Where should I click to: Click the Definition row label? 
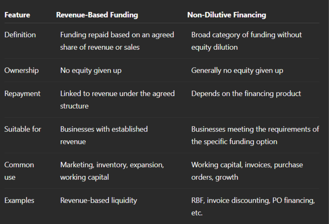pos(20,35)
